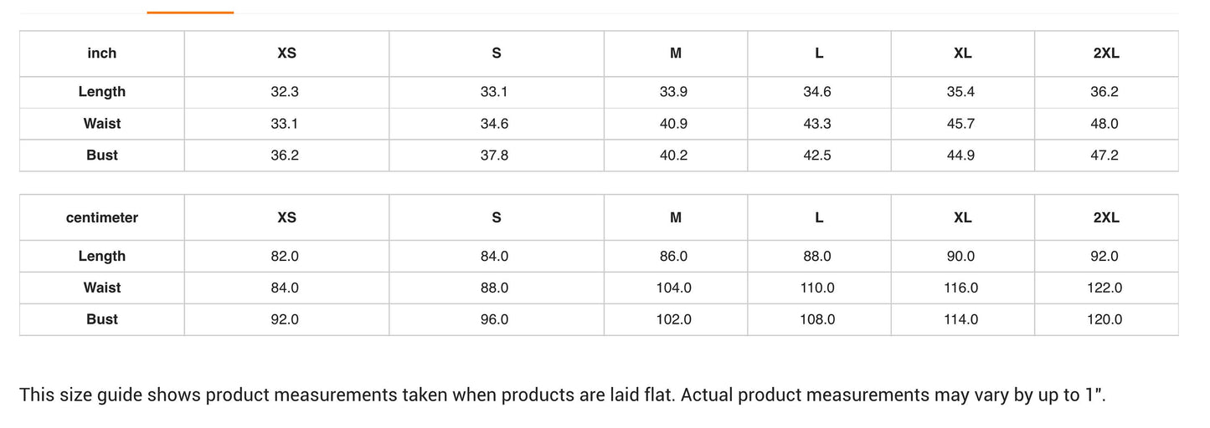This screenshot has height=428, width=1210.
Task: Click the size guide disclaimer text
Action: tap(563, 395)
